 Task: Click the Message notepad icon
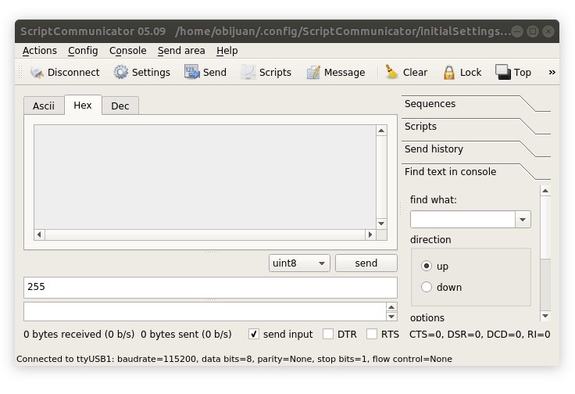313,72
